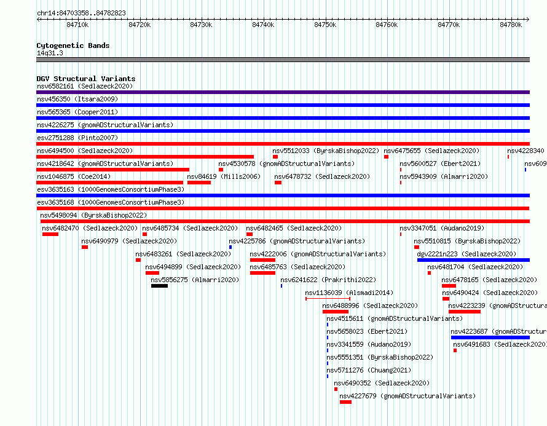Click nsv6490352 (Sedlazeck2020) label

click(382, 383)
